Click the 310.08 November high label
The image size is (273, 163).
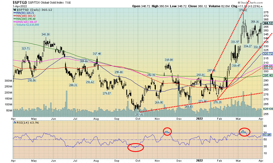point(169,60)
